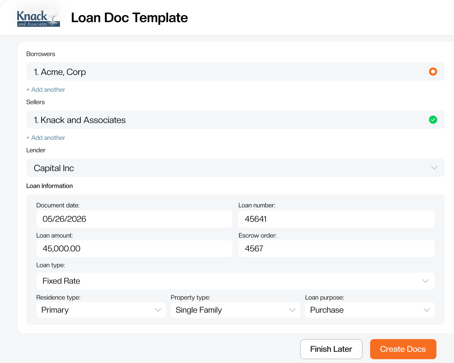
Task: Click the orange status circle for Acme, Corp
Action: tap(433, 71)
